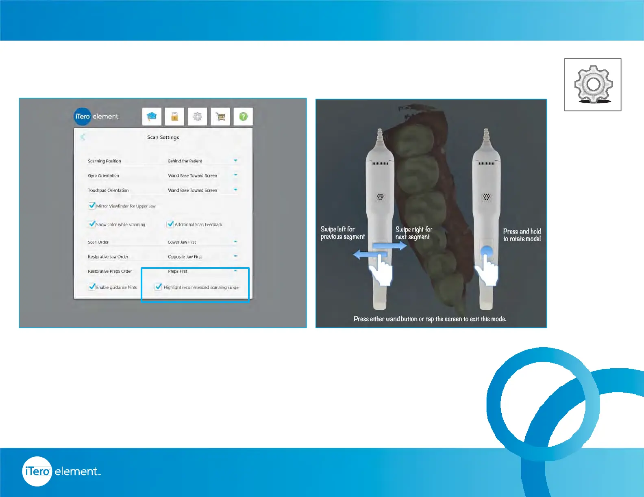Screen dimensions: 644x497
Task: Expand the Touchpad Orientation dropdown
Action: (235, 190)
